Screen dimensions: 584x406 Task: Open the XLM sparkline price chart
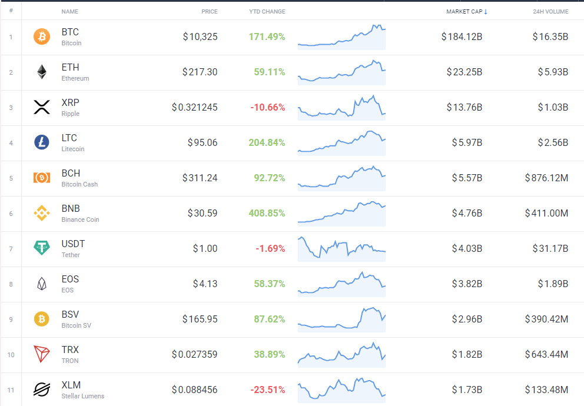[x=341, y=390]
